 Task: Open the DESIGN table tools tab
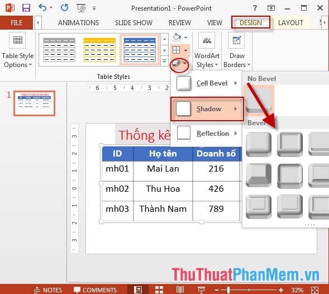point(251,22)
